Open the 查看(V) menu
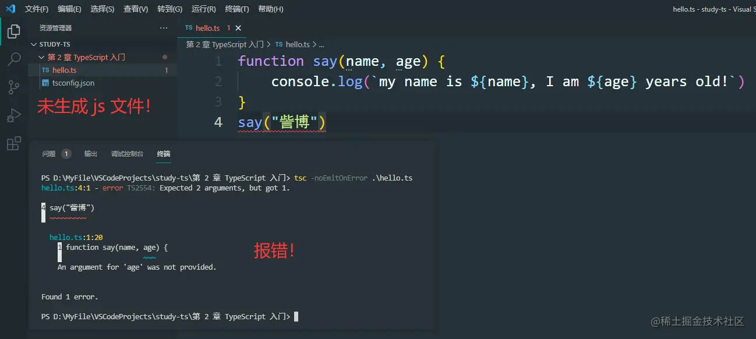Screen dimensions: 756x339 click(x=136, y=9)
